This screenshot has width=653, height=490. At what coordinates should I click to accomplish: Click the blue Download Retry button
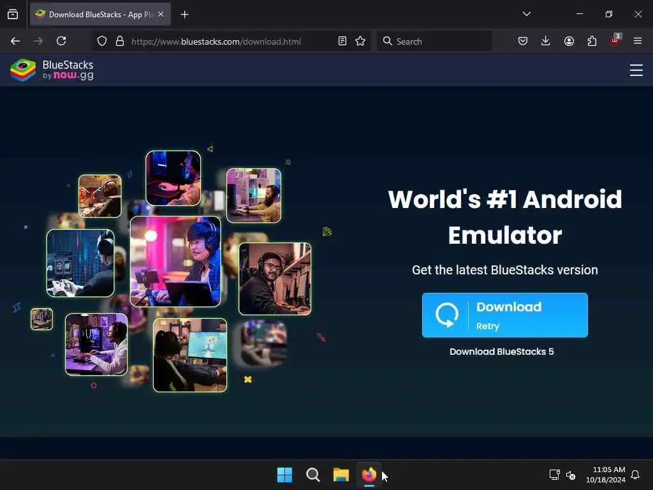pyautogui.click(x=505, y=315)
